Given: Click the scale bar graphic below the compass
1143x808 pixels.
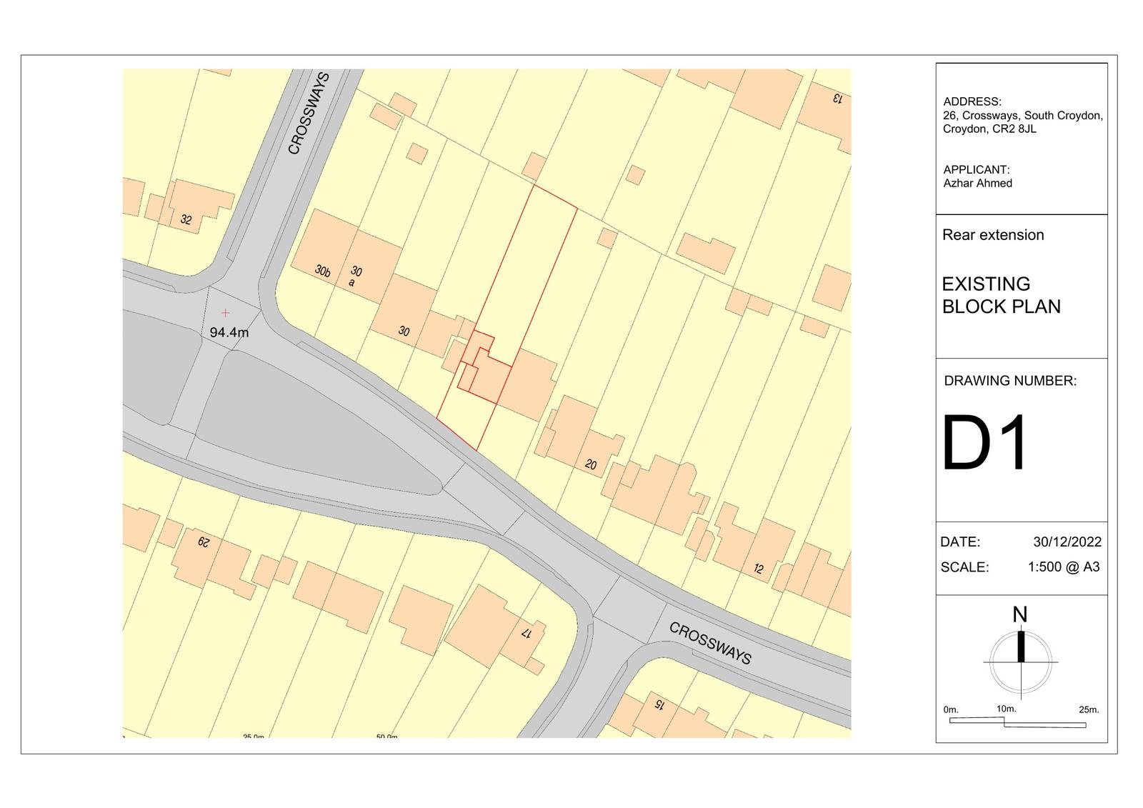Looking at the screenshot, I should click(1017, 722).
